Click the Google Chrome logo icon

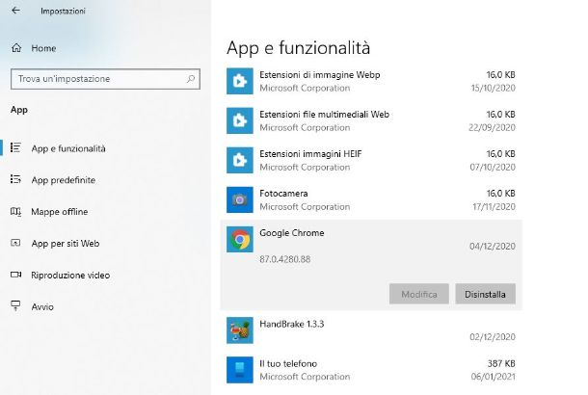pos(240,239)
